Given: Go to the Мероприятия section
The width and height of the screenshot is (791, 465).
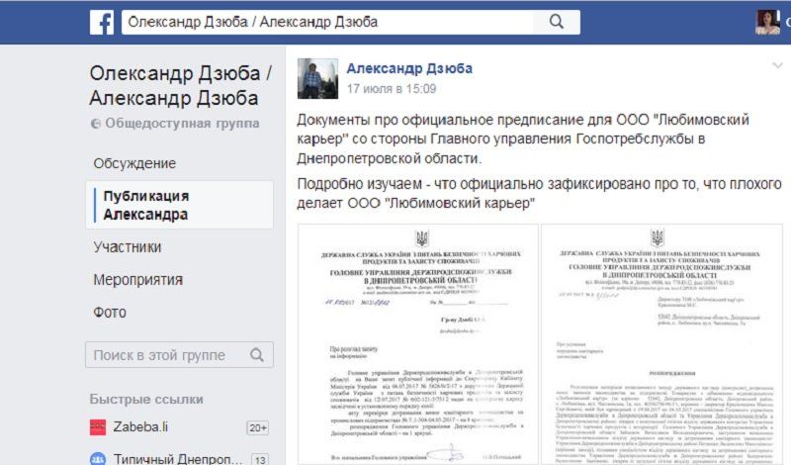Looking at the screenshot, I should click(137, 280).
